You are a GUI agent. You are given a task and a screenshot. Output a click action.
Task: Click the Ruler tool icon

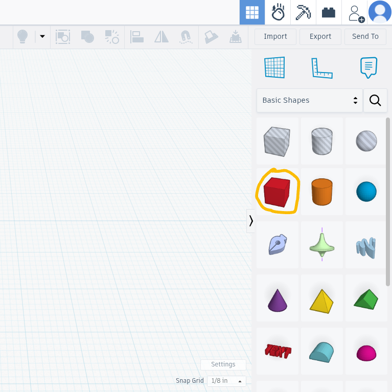(322, 68)
